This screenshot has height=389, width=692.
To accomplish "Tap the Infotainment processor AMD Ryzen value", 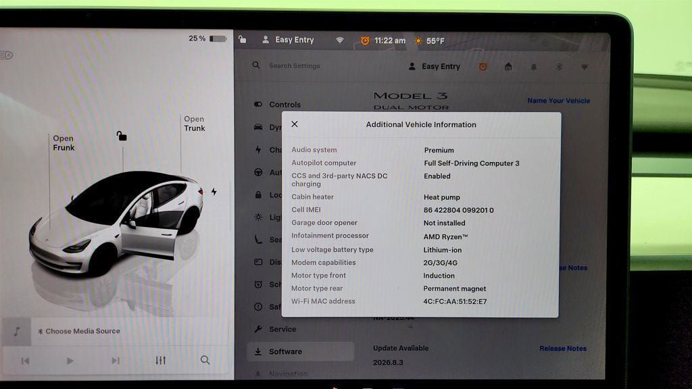I will click(445, 237).
